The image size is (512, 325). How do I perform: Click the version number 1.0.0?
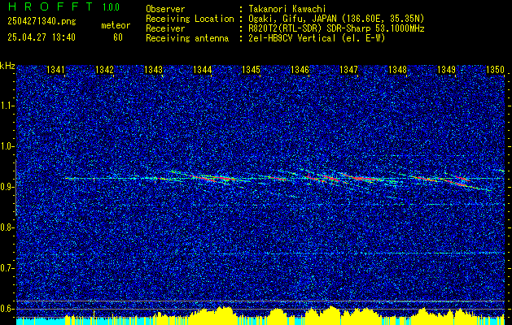click(111, 7)
